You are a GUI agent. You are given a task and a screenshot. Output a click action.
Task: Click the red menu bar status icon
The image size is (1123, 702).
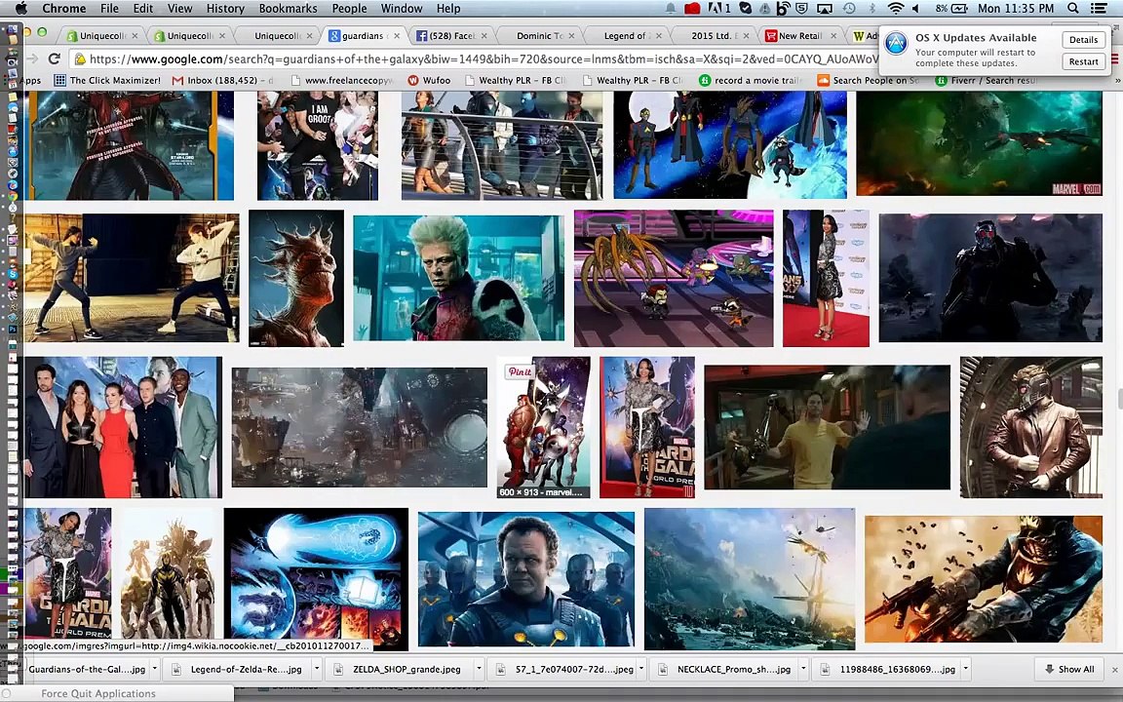[x=692, y=9]
